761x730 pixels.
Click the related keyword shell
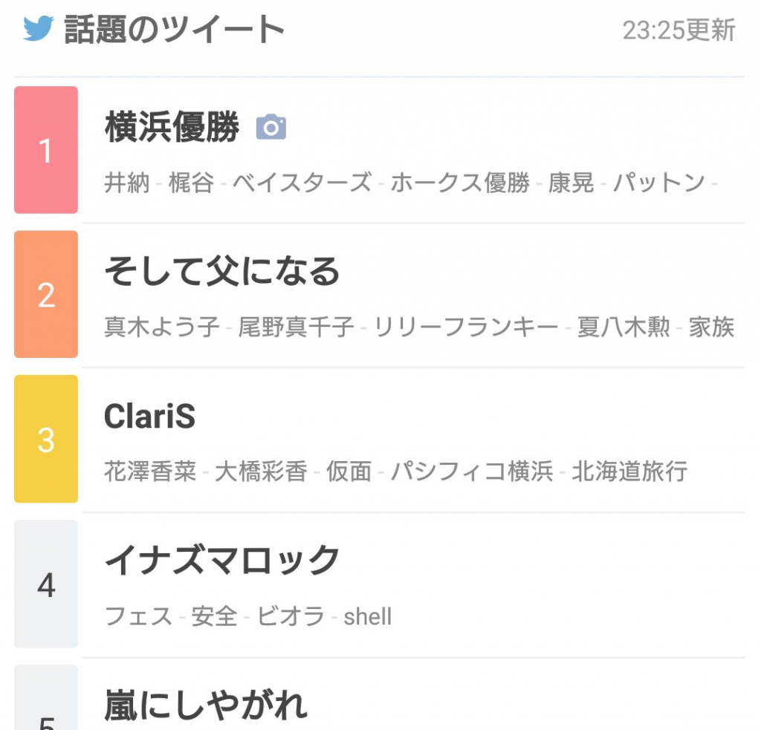coord(367,616)
